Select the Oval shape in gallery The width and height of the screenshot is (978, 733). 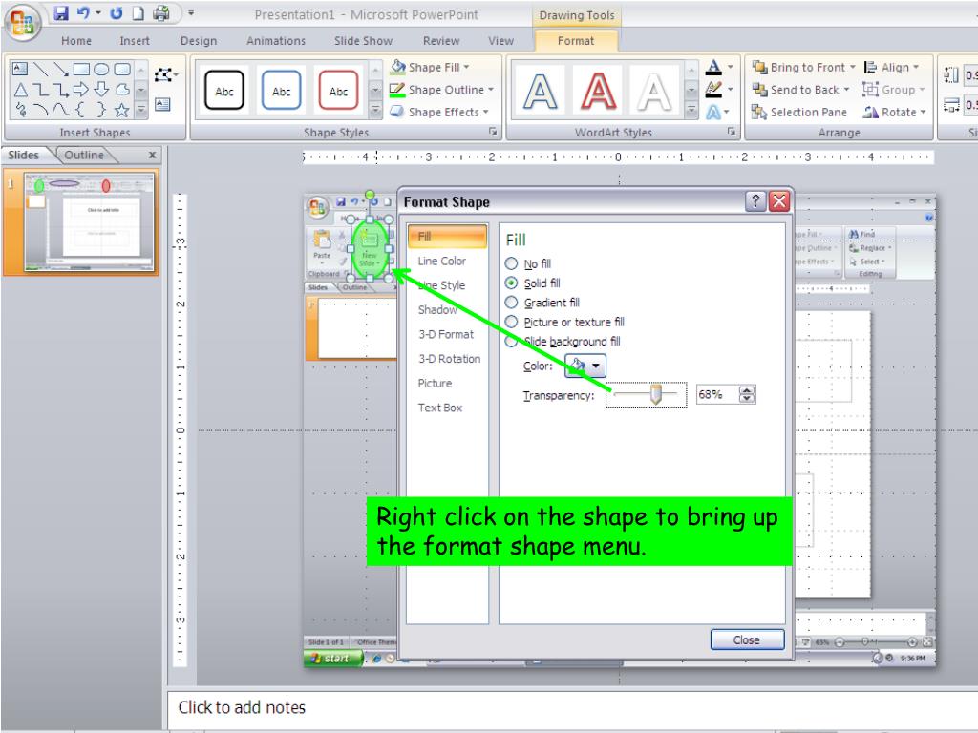(x=101, y=69)
